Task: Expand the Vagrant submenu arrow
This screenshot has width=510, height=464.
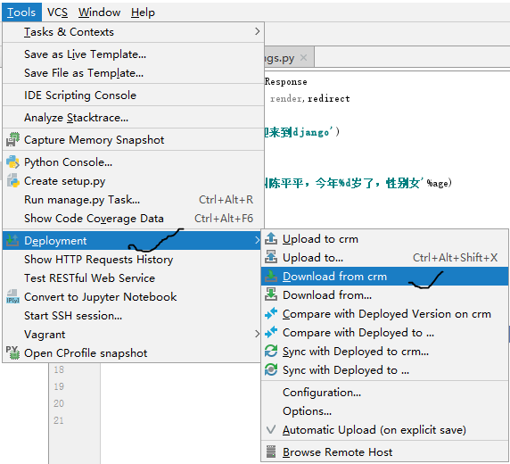Action: [x=257, y=334]
